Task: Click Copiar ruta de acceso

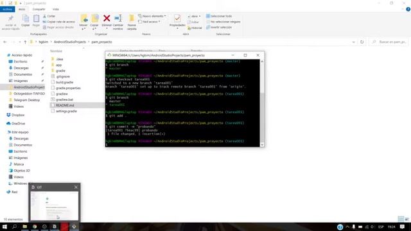Action: pyautogui.click(x=58, y=22)
